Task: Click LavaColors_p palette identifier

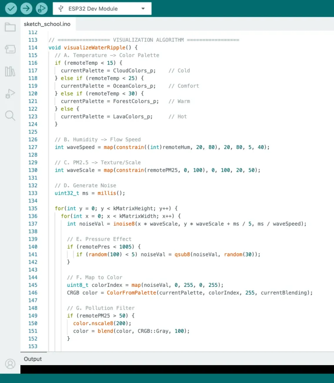Action: (131, 117)
